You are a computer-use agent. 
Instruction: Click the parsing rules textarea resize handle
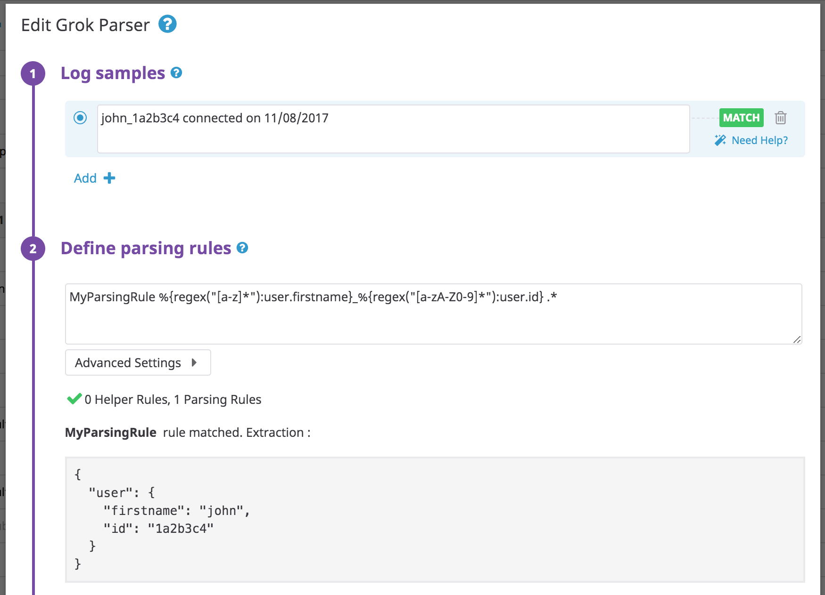[x=797, y=339]
